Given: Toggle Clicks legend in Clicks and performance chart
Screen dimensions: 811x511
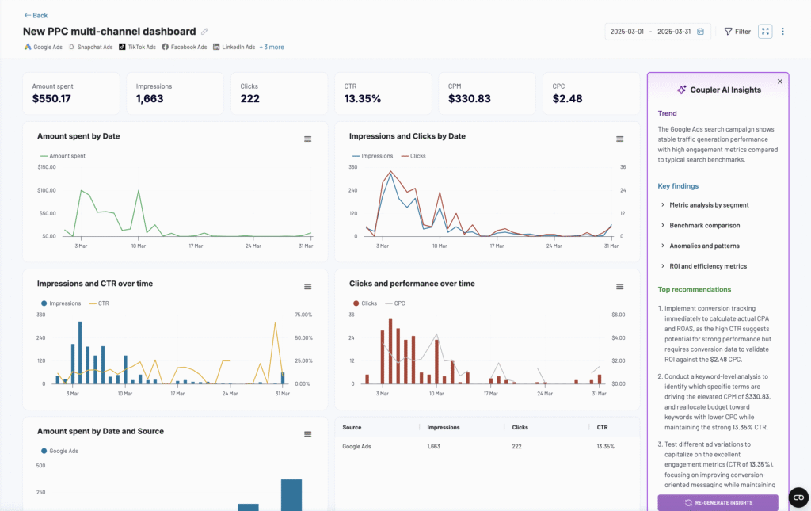Looking at the screenshot, I should click(x=365, y=303).
